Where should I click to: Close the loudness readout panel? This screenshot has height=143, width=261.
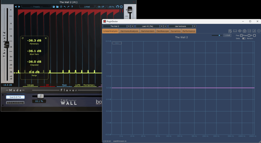(46, 38)
